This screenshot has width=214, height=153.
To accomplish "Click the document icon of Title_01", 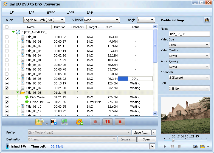I will coord(23,37).
